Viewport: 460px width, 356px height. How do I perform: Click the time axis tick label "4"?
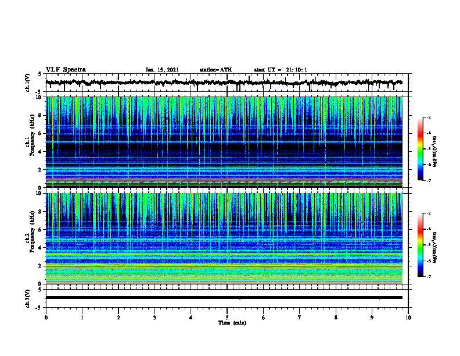click(x=191, y=318)
